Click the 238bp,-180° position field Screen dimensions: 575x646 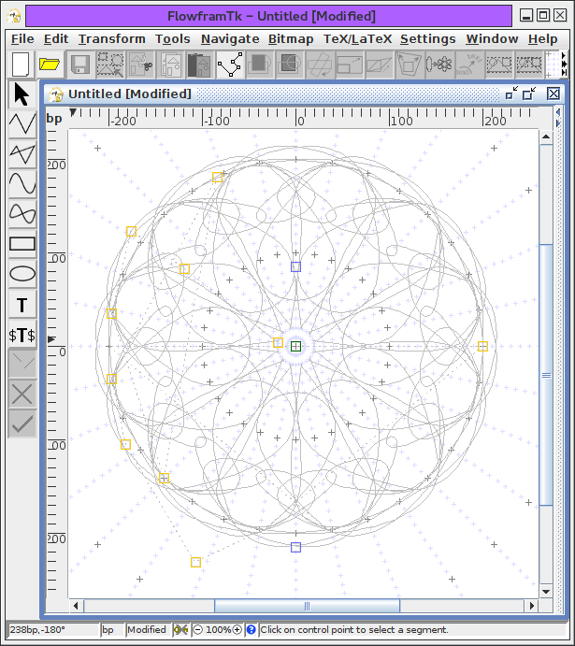click(53, 629)
